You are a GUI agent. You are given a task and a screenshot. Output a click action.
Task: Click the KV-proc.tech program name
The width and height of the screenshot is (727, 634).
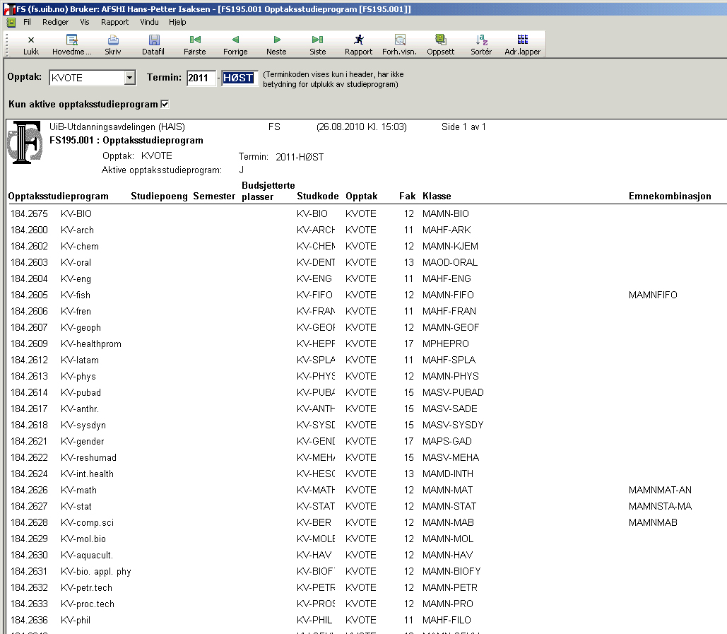88,604
